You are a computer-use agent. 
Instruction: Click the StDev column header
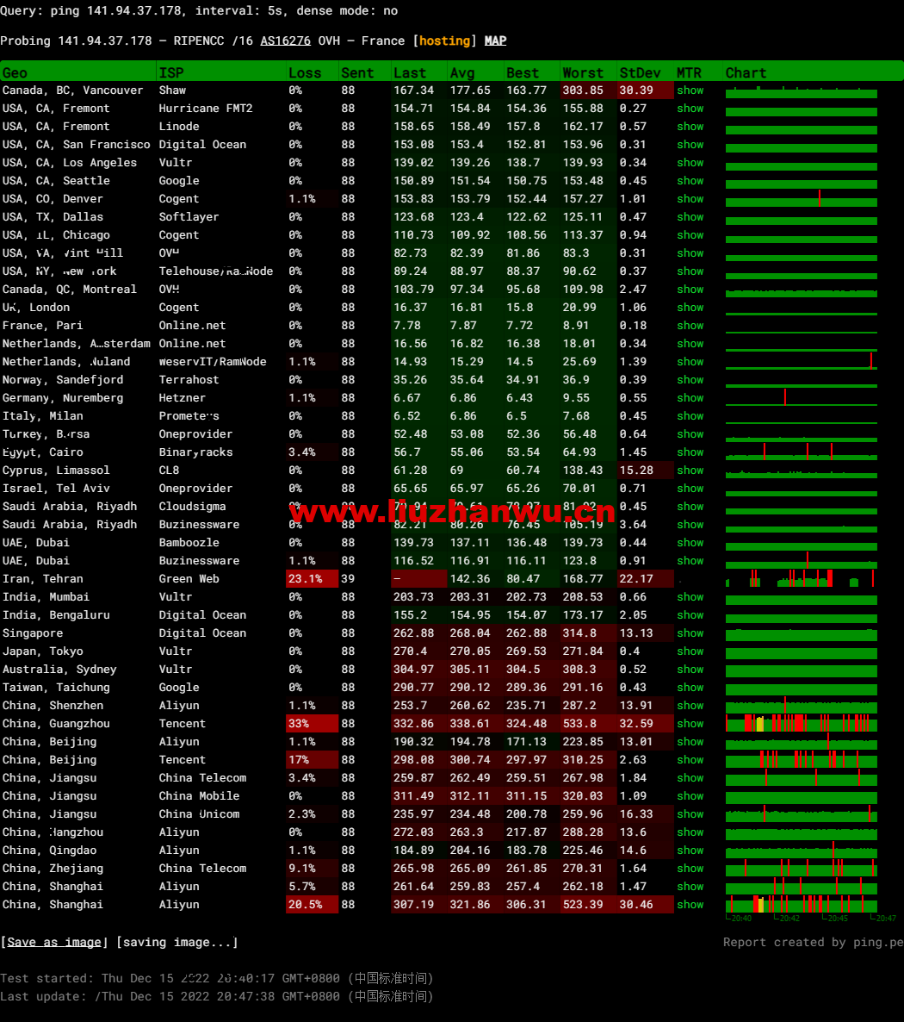click(641, 72)
